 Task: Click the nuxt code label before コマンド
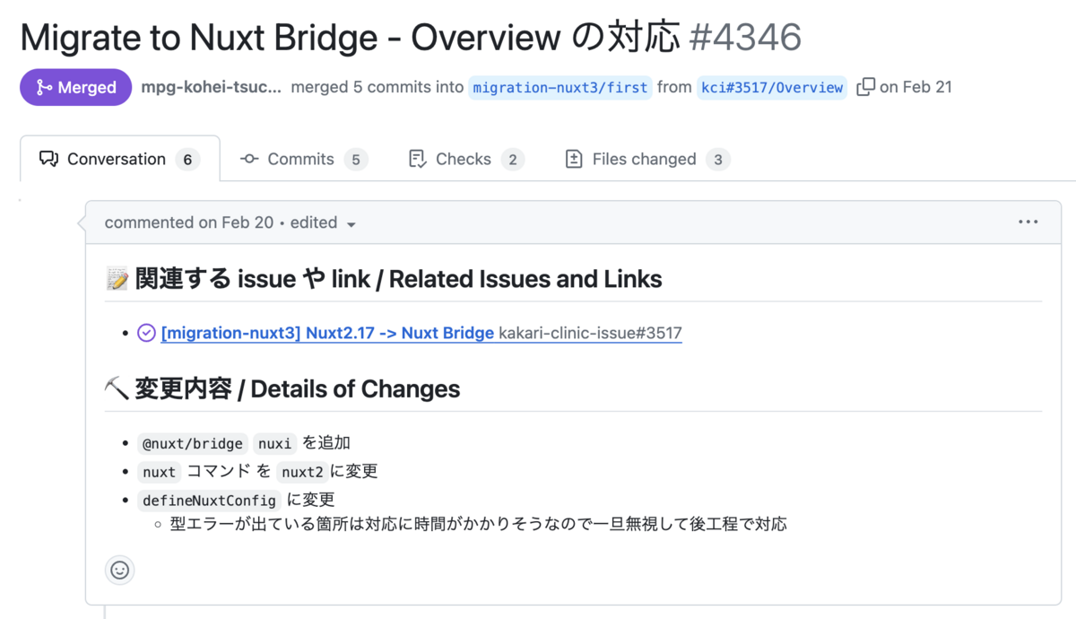click(160, 472)
